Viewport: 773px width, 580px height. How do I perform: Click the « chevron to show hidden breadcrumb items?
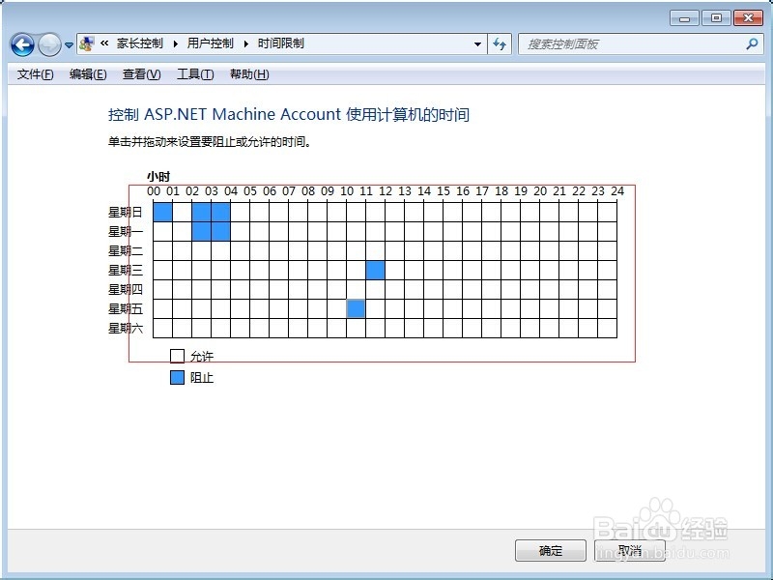coord(104,44)
